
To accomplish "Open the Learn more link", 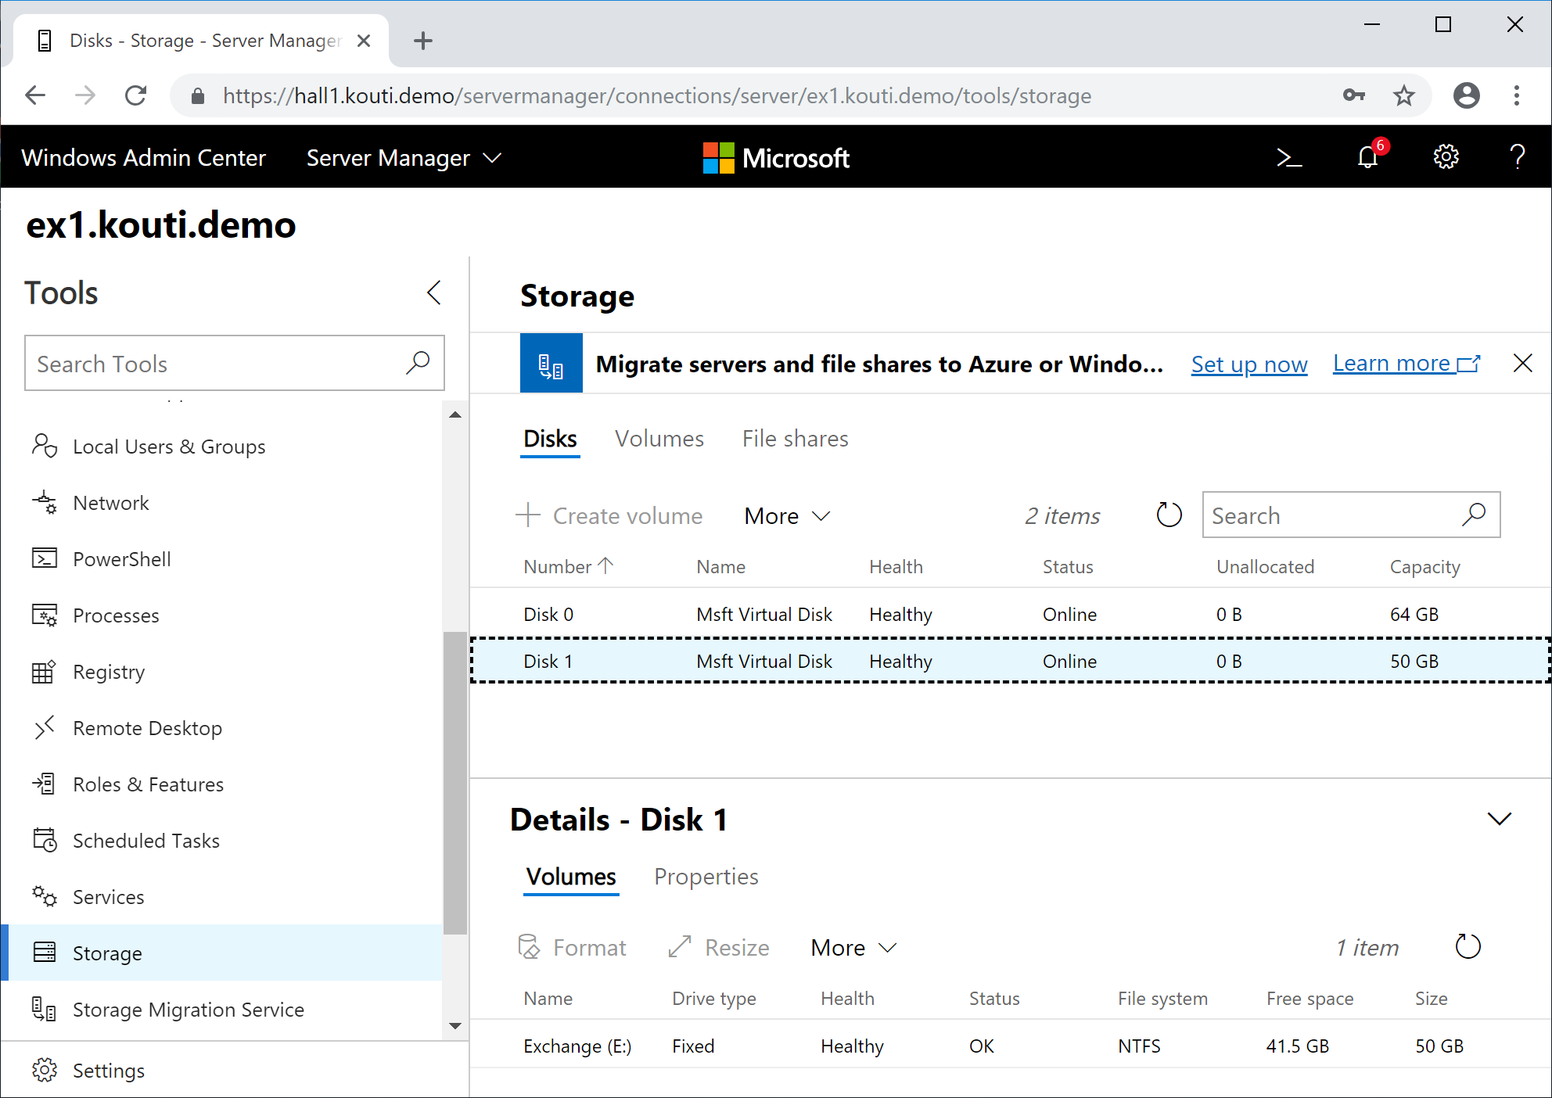I will [1406, 364].
